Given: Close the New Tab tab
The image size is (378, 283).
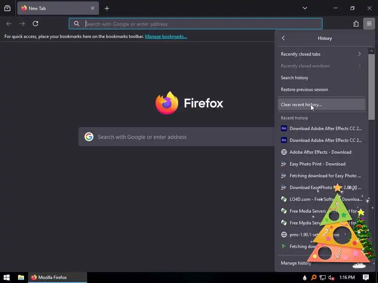Looking at the screenshot, I should click(93, 8).
